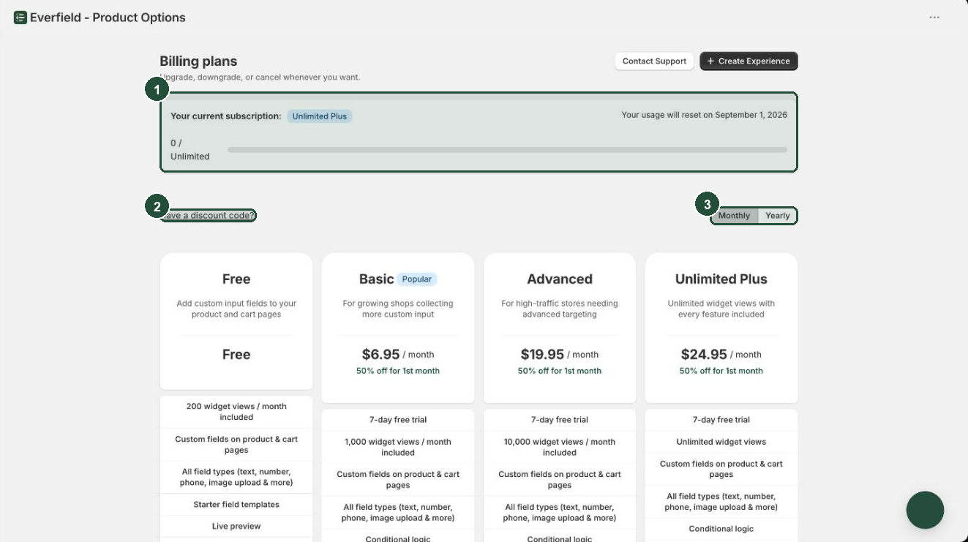Click the 'Unlimited widget views' feature row
Viewport: 968px width, 542px height.
tap(721, 442)
